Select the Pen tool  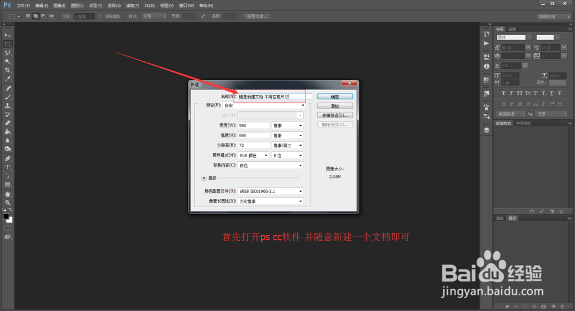[7, 158]
